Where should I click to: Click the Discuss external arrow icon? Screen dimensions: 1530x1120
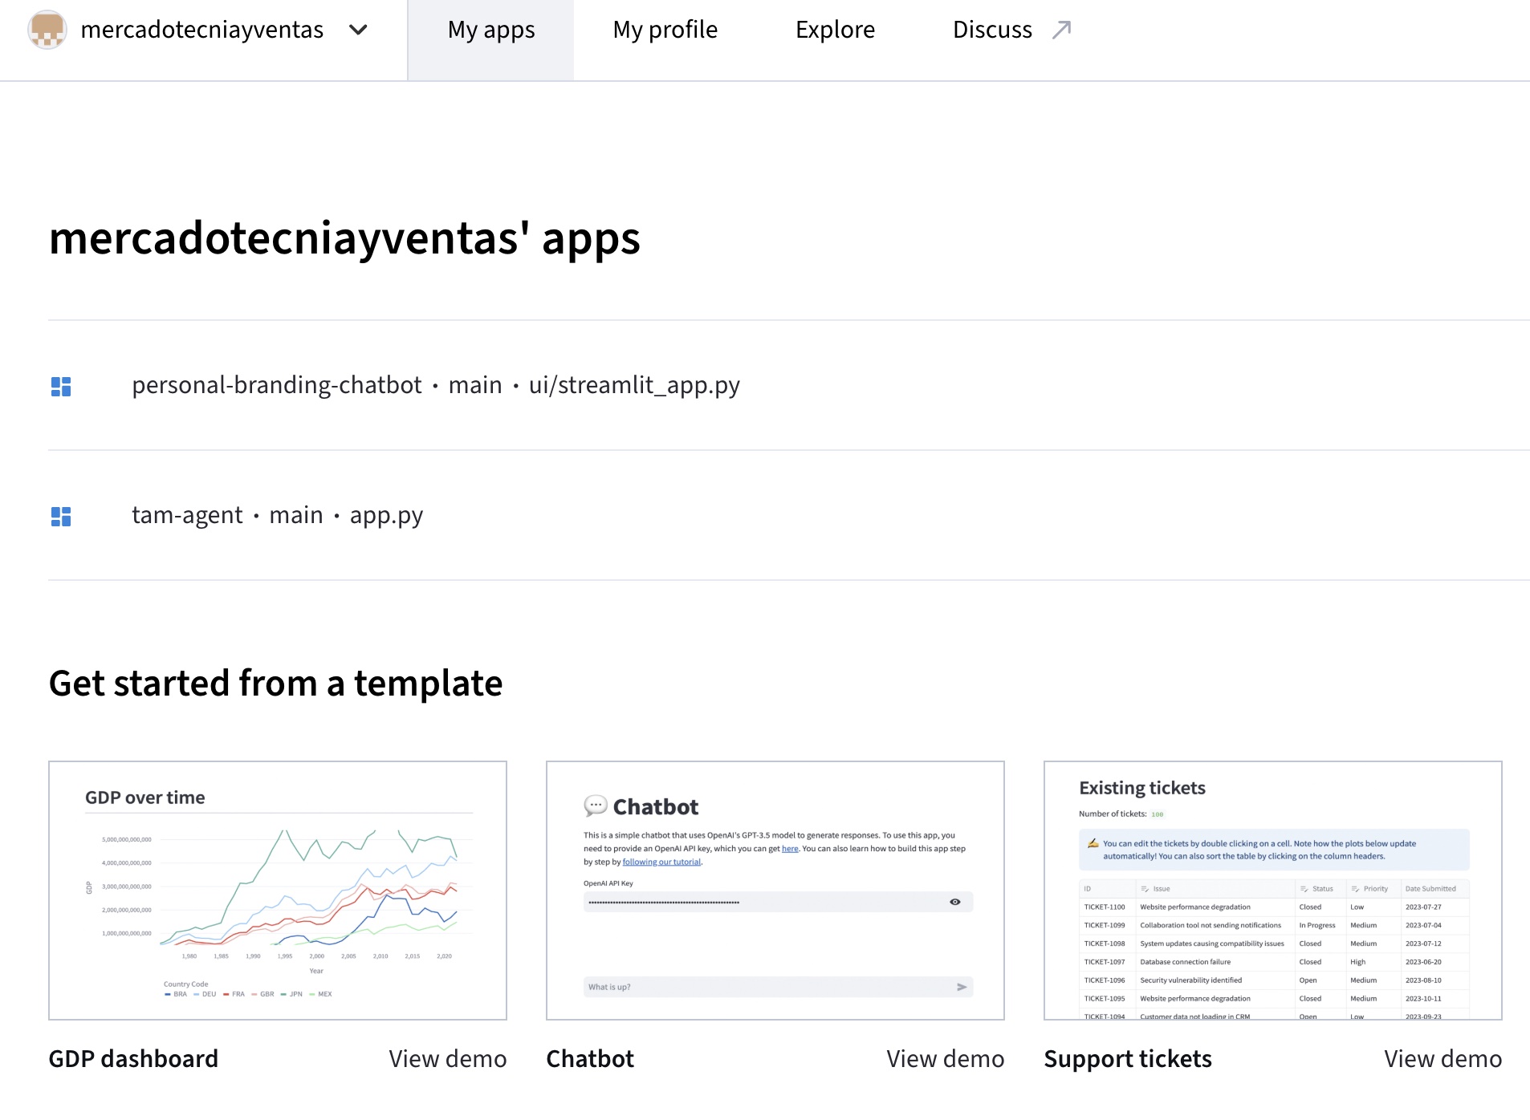(x=1062, y=30)
